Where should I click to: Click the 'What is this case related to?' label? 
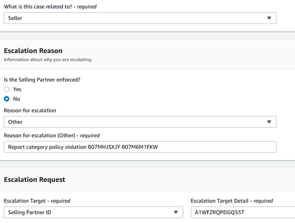(x=50, y=6)
